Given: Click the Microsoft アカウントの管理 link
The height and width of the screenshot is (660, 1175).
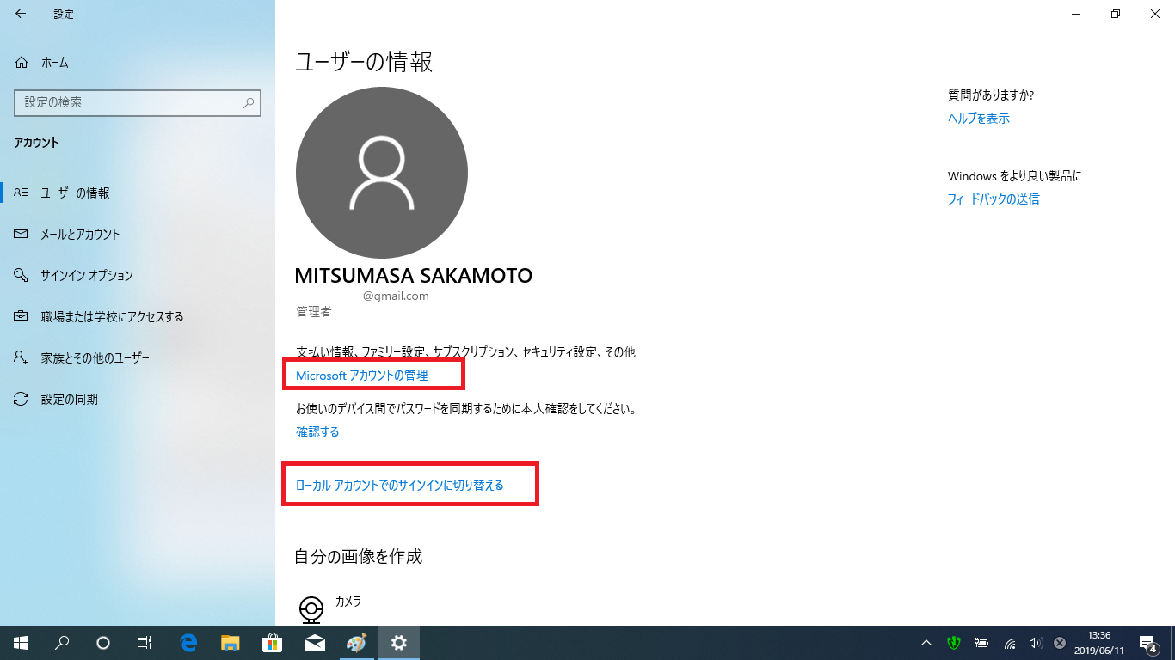Looking at the screenshot, I should [362, 376].
